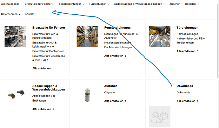
Task: Expand the Ersatzteile für Fenster nav dropdown
Action: (39, 4)
